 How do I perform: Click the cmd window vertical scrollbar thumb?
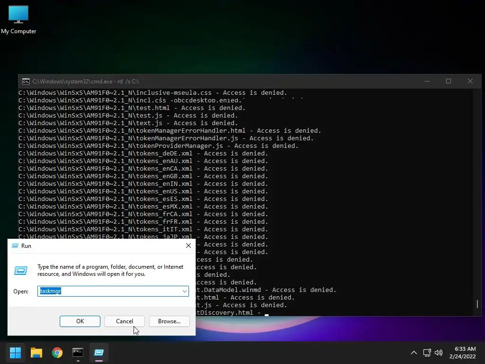tap(477, 304)
